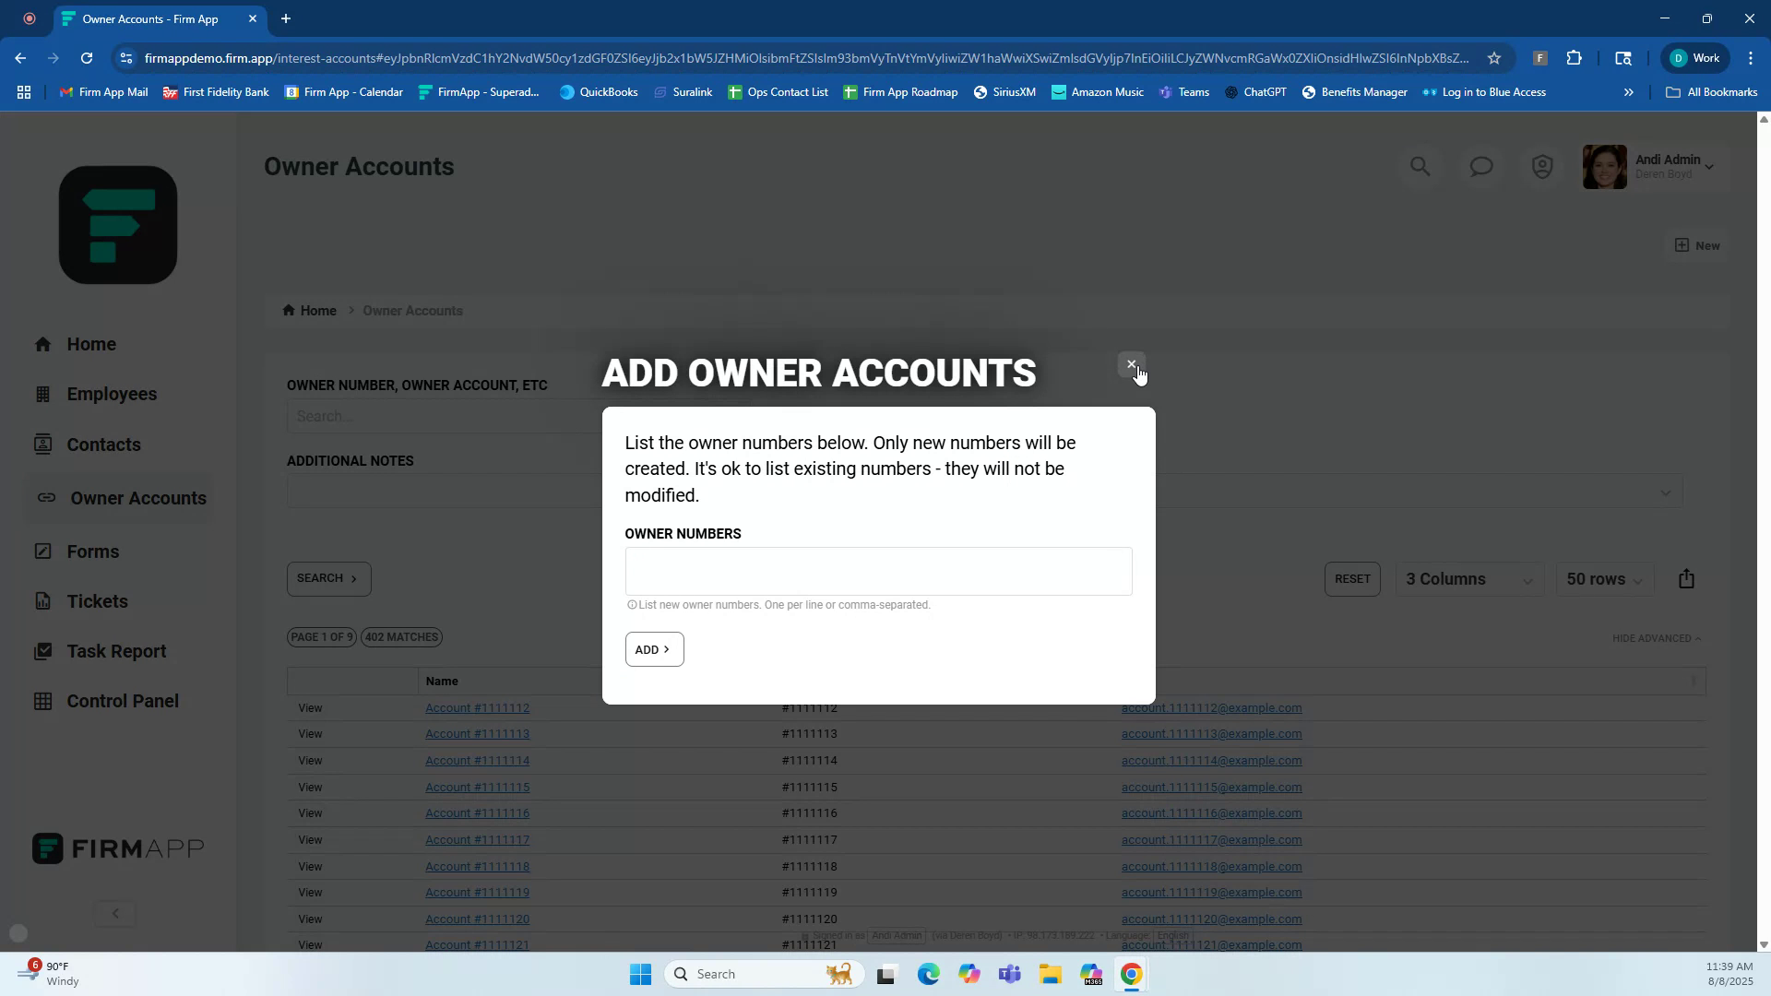The image size is (1771, 996).
Task: Toggle the bookmark star in the address bar
Action: (x=1494, y=58)
